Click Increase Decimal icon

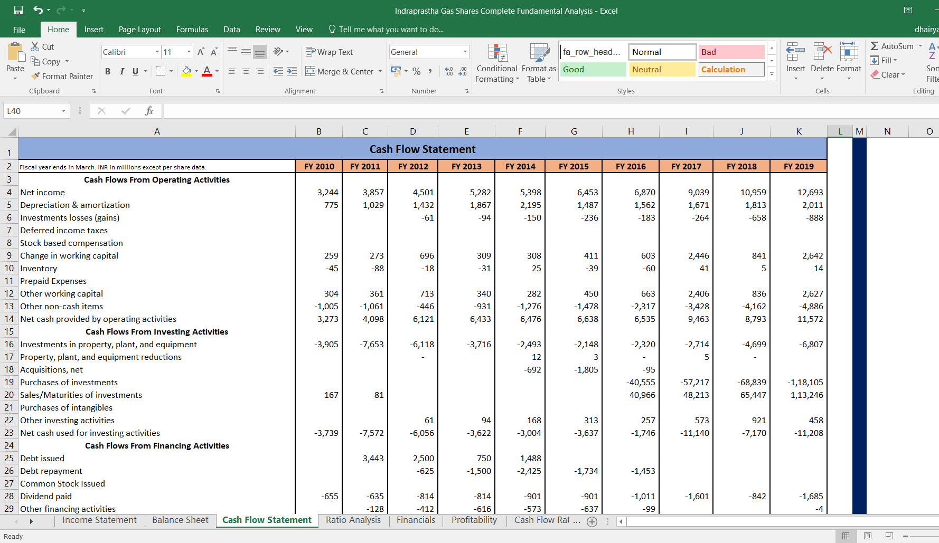point(449,71)
